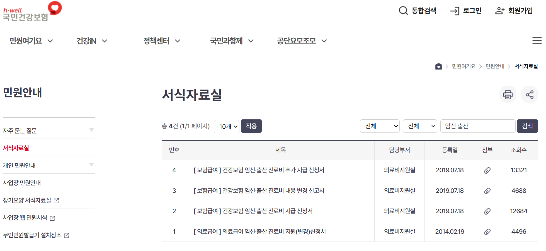
Task: Open the 통합검색 search icon
Action: coord(403,11)
